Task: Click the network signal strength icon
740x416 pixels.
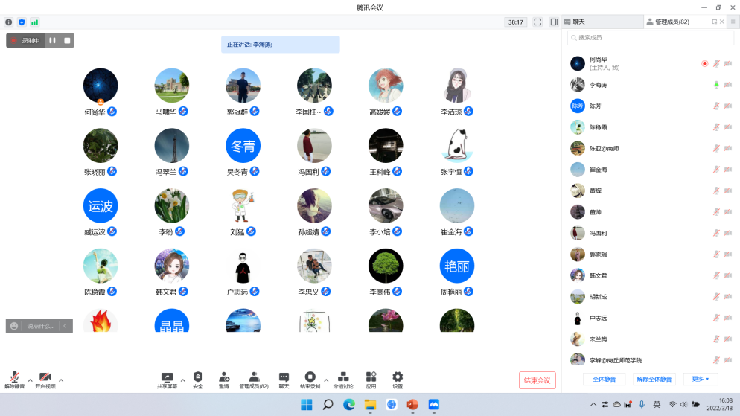Action: click(34, 22)
